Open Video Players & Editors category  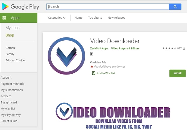pyautogui.click(x=125, y=48)
